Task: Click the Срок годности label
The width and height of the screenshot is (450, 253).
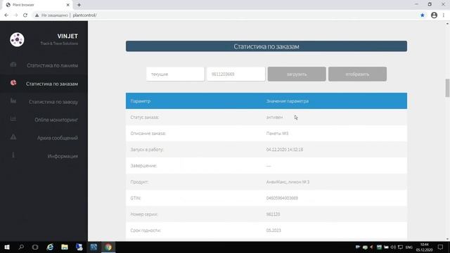Action: [146, 231]
